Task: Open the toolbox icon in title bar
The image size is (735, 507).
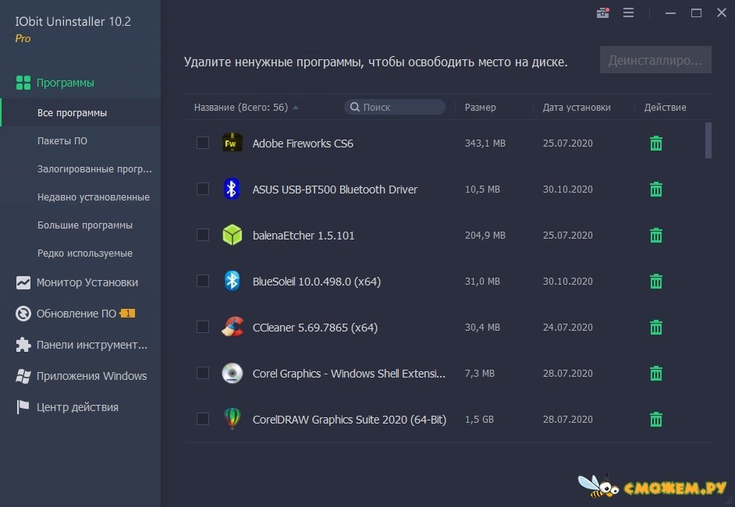Action: click(602, 12)
